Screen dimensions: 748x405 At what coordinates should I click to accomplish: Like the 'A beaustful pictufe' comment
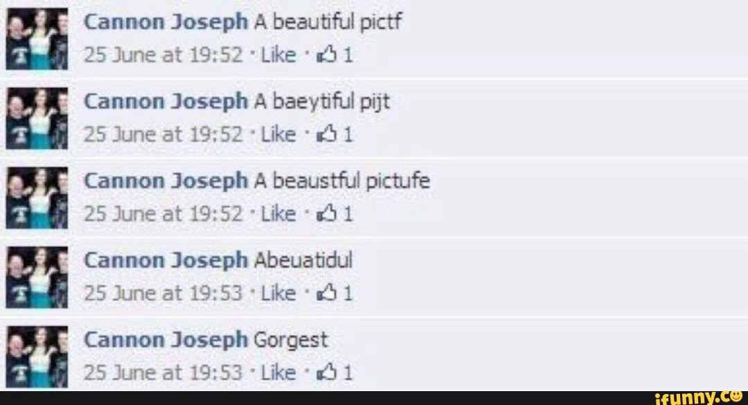pos(278,214)
